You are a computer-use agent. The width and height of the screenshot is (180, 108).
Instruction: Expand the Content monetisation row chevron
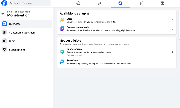tap(172, 29)
